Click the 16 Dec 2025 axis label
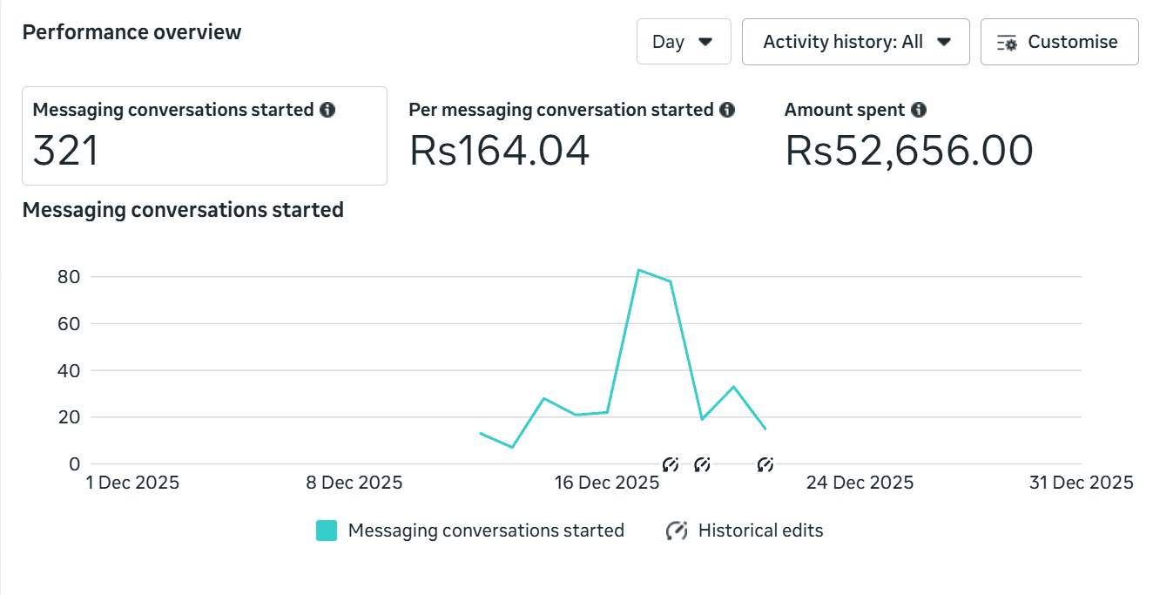The height and width of the screenshot is (595, 1153). point(607,483)
